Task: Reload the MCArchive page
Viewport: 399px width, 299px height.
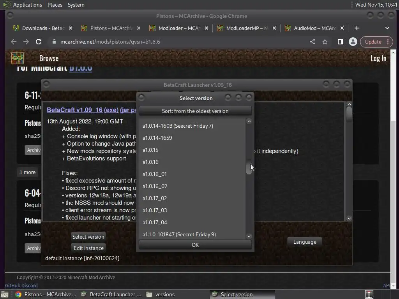Action: point(39,42)
